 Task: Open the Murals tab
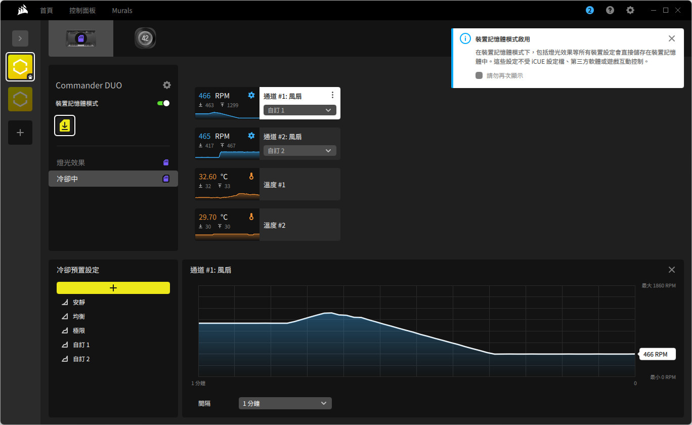tap(122, 11)
